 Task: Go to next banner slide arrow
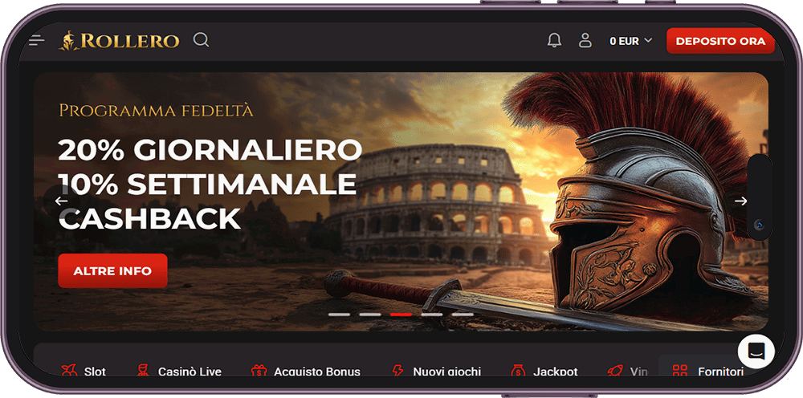coord(740,201)
